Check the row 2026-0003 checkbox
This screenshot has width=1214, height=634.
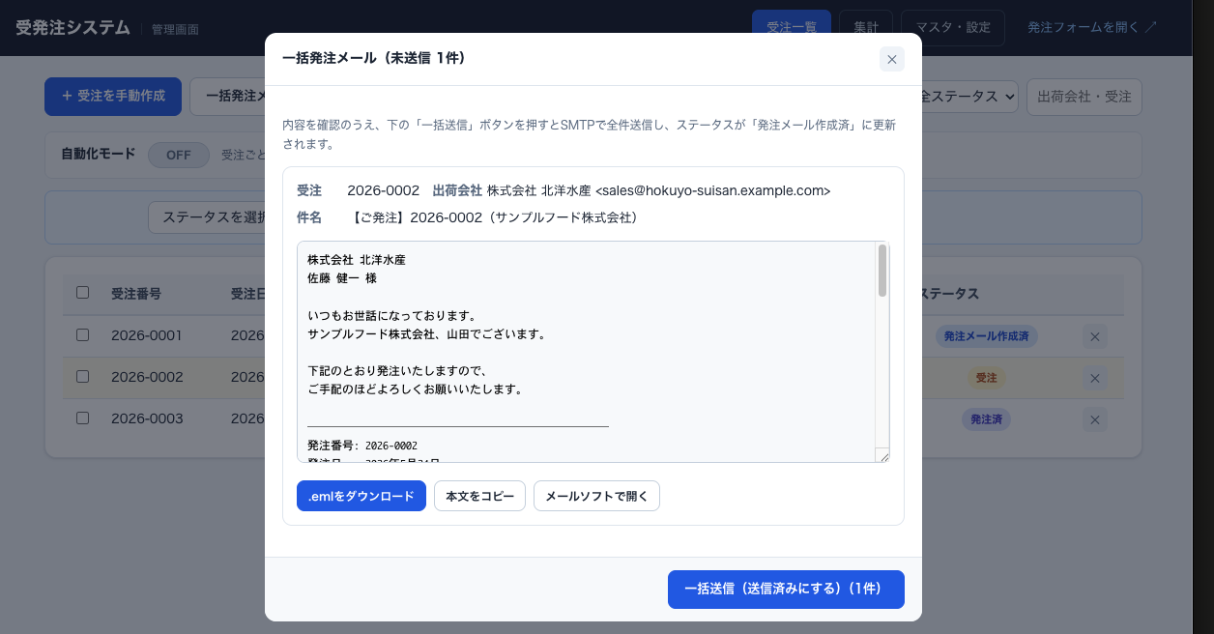[82, 418]
